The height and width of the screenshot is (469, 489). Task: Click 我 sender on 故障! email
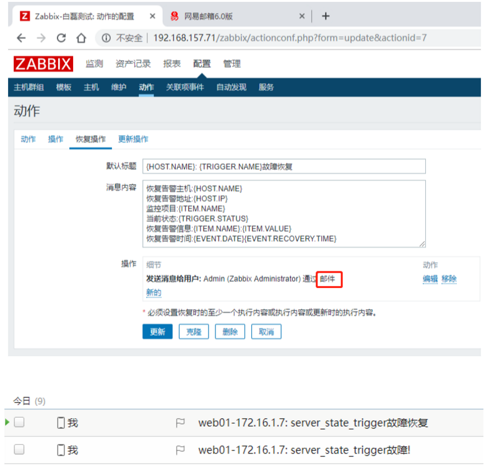73,450
